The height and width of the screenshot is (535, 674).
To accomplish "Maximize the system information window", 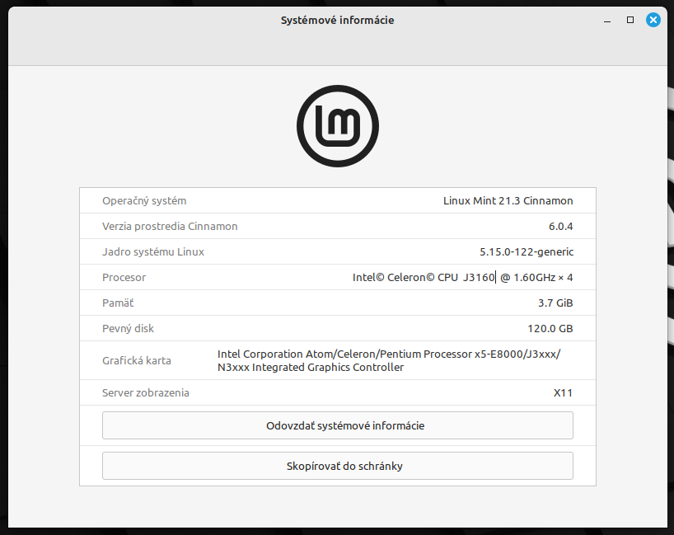I will 630,20.
